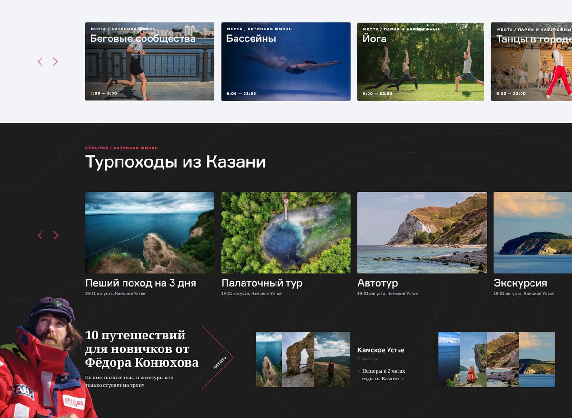Select the four-photo collage next to Камское Устье
The image size is (572, 418).
tap(496, 359)
